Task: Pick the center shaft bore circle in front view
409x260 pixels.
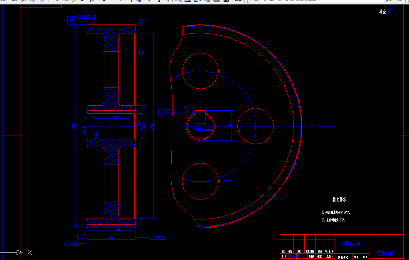Action: coord(200,126)
